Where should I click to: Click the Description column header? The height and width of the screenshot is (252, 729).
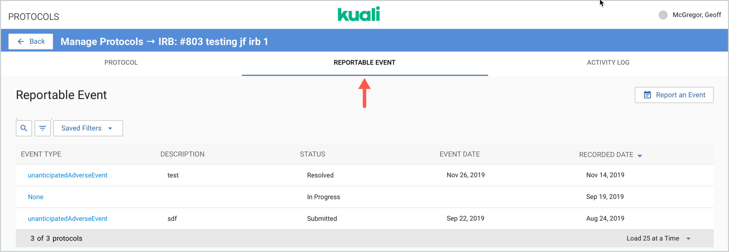pos(182,155)
